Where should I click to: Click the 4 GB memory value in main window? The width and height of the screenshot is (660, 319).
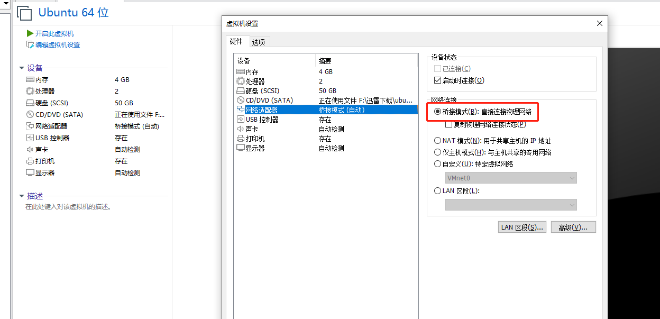click(122, 79)
